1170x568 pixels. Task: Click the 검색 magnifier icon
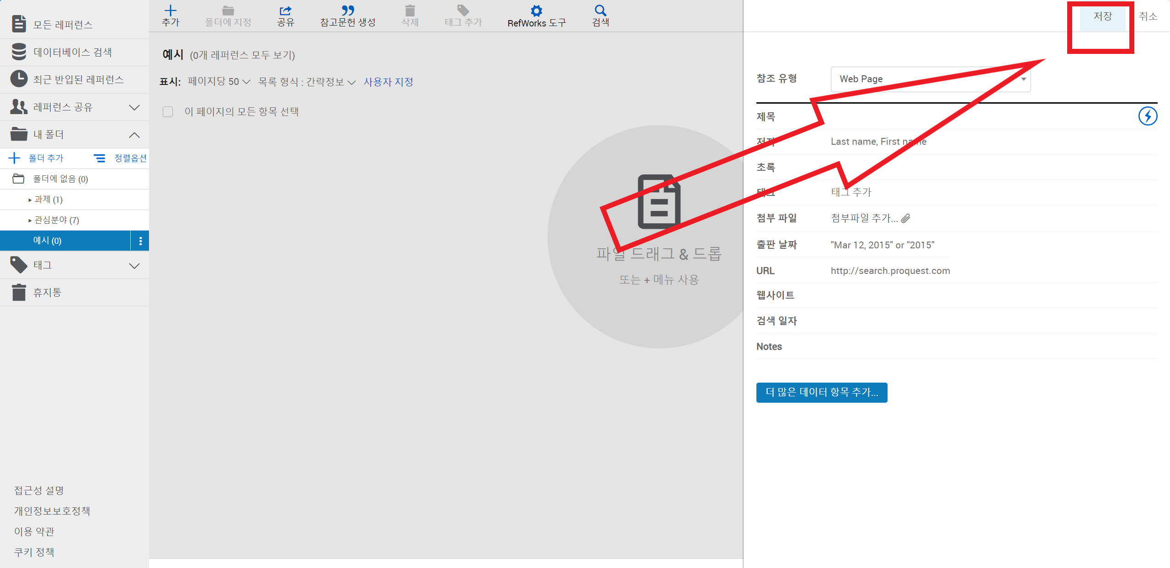tap(600, 11)
